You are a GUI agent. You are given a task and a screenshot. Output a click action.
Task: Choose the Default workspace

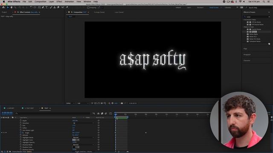[178, 8]
